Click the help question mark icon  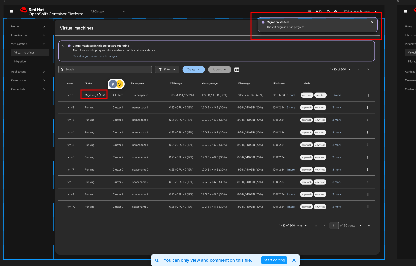click(335, 12)
